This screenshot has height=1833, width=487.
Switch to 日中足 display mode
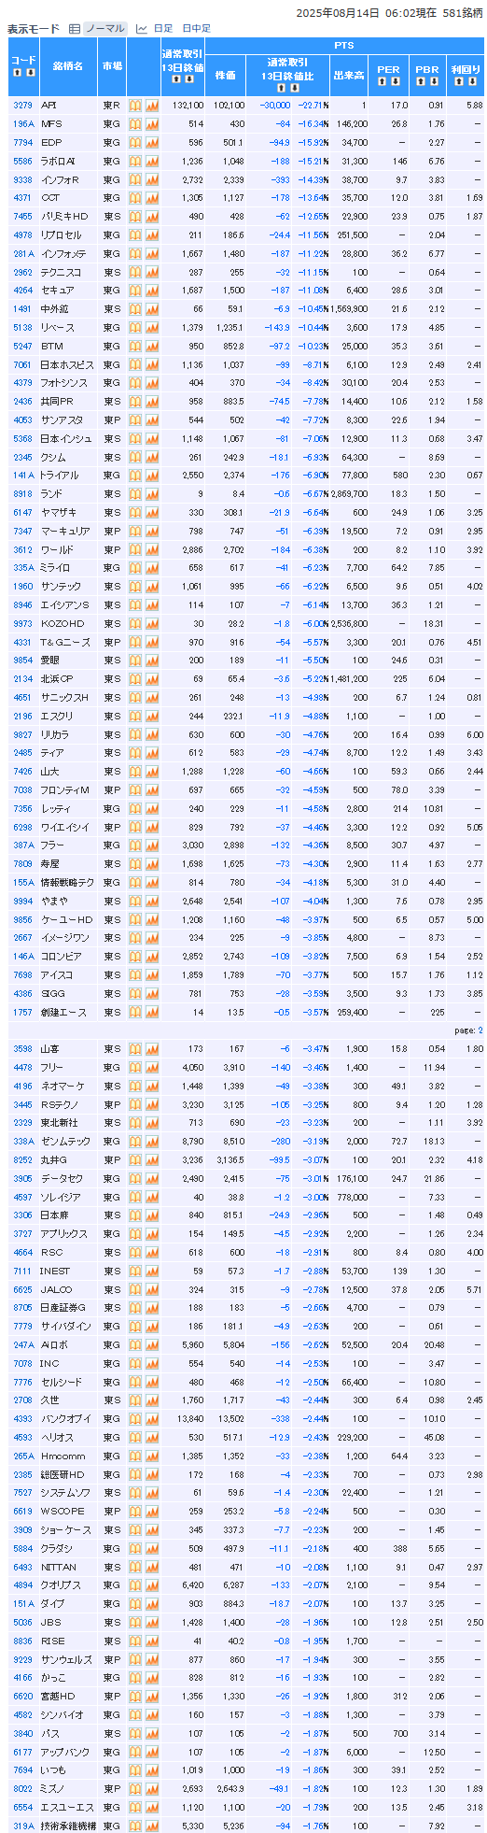pyautogui.click(x=196, y=29)
